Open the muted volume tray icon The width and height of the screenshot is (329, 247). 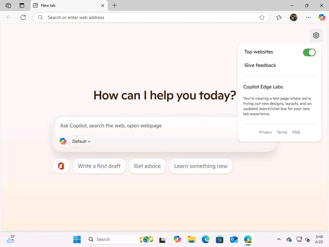pos(307,239)
